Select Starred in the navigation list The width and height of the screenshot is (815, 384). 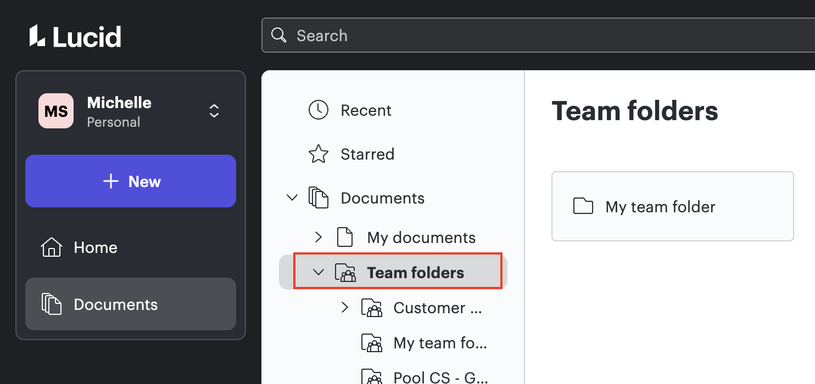pyautogui.click(x=367, y=154)
